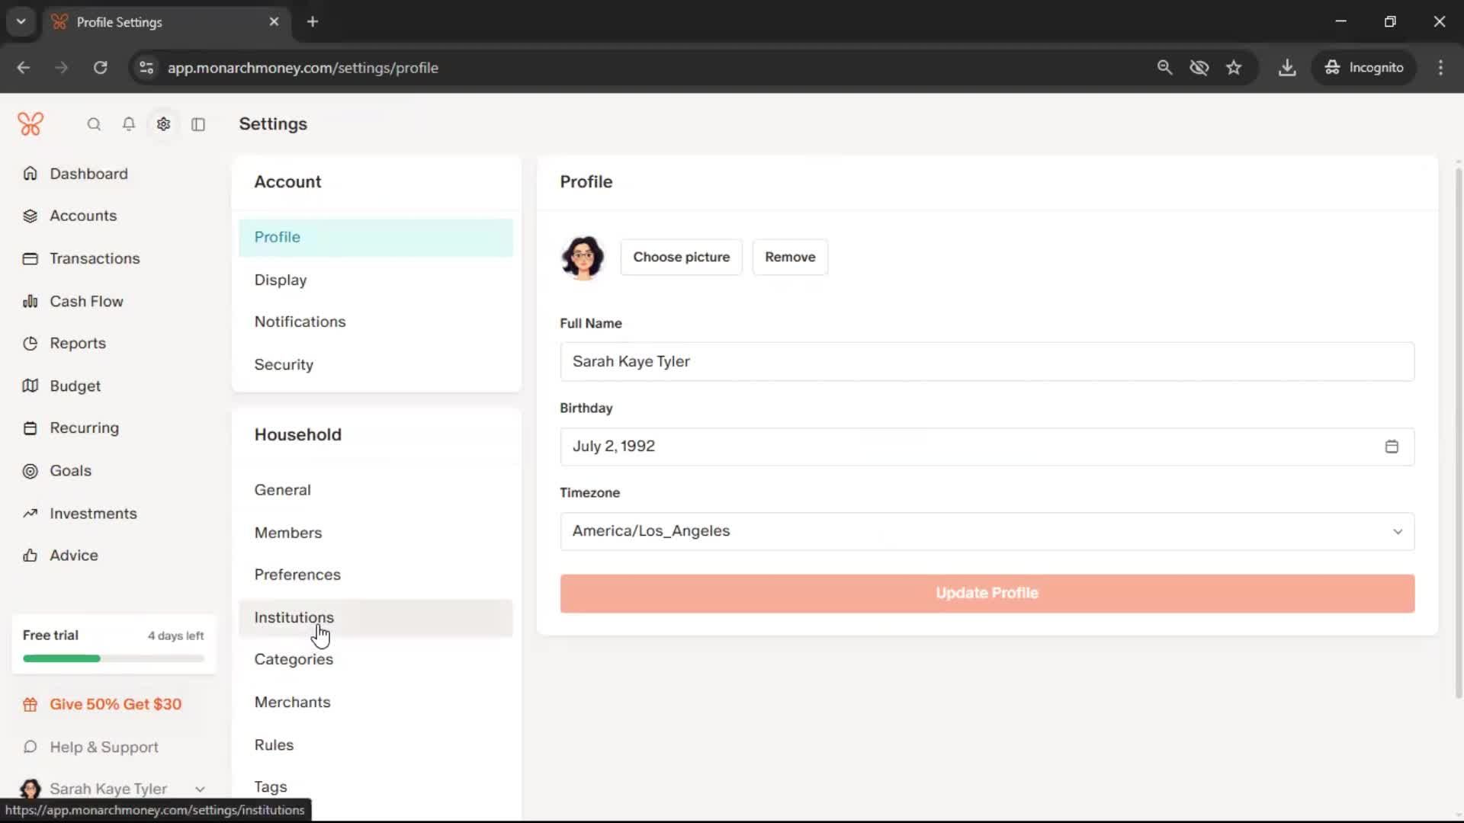Viewport: 1464px width, 823px height.
Task: Click the settings gear icon
Action: tap(163, 124)
